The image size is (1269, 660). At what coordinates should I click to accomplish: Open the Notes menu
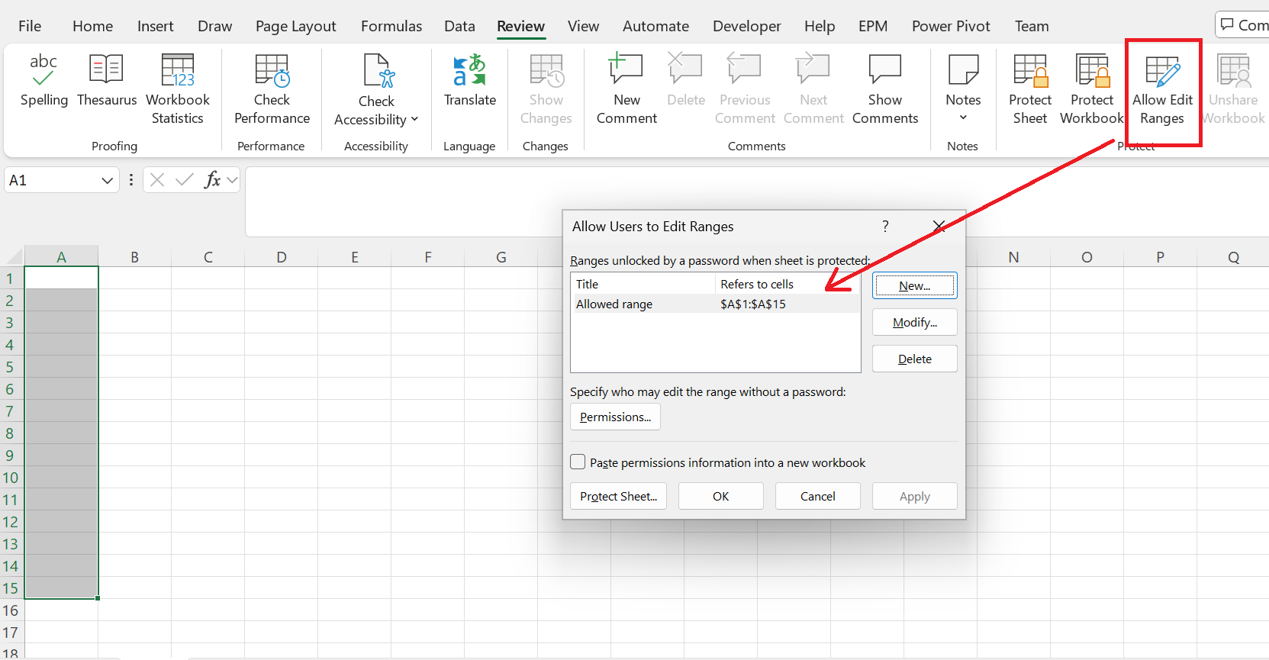click(x=963, y=89)
